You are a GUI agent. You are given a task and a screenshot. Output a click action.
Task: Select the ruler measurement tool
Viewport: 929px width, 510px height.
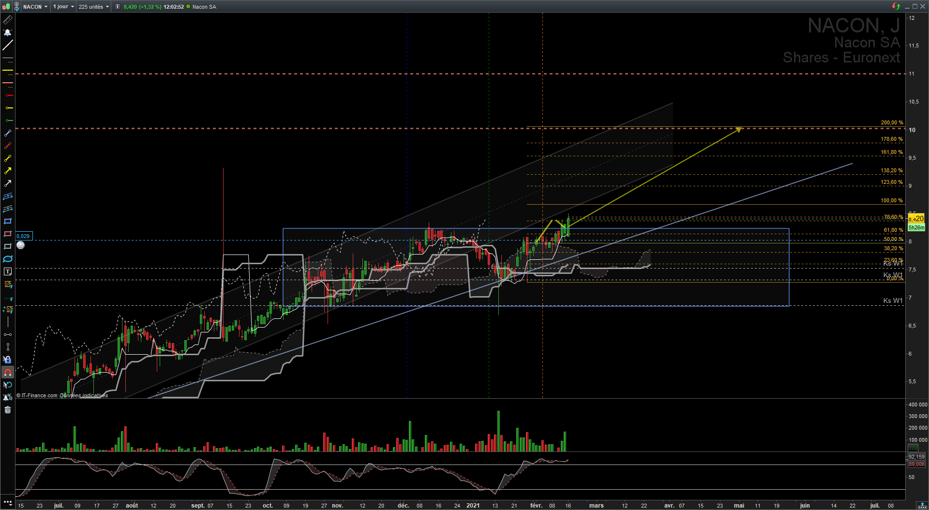[8, 20]
